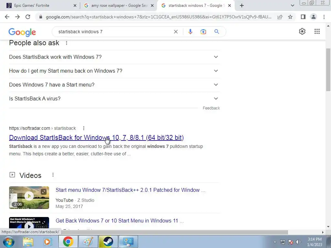Screen dimensions: 331x248
Task: Close the Epic Games' Fortnite tab
Action: click(x=75, y=5)
